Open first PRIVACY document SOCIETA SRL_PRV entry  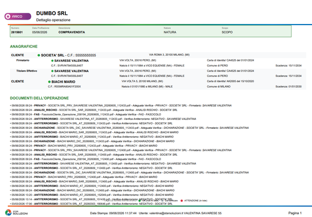pos(121,105)
